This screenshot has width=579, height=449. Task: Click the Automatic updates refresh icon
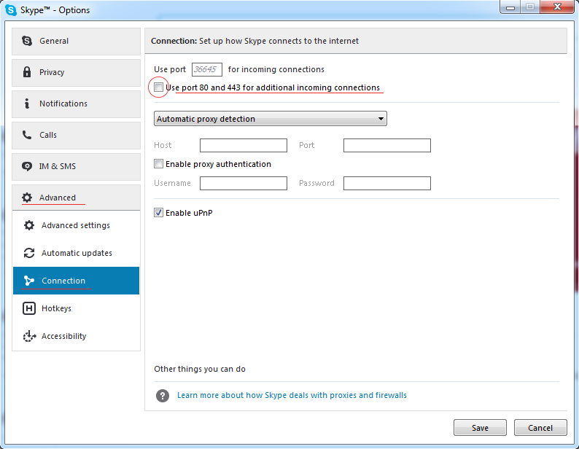[29, 253]
